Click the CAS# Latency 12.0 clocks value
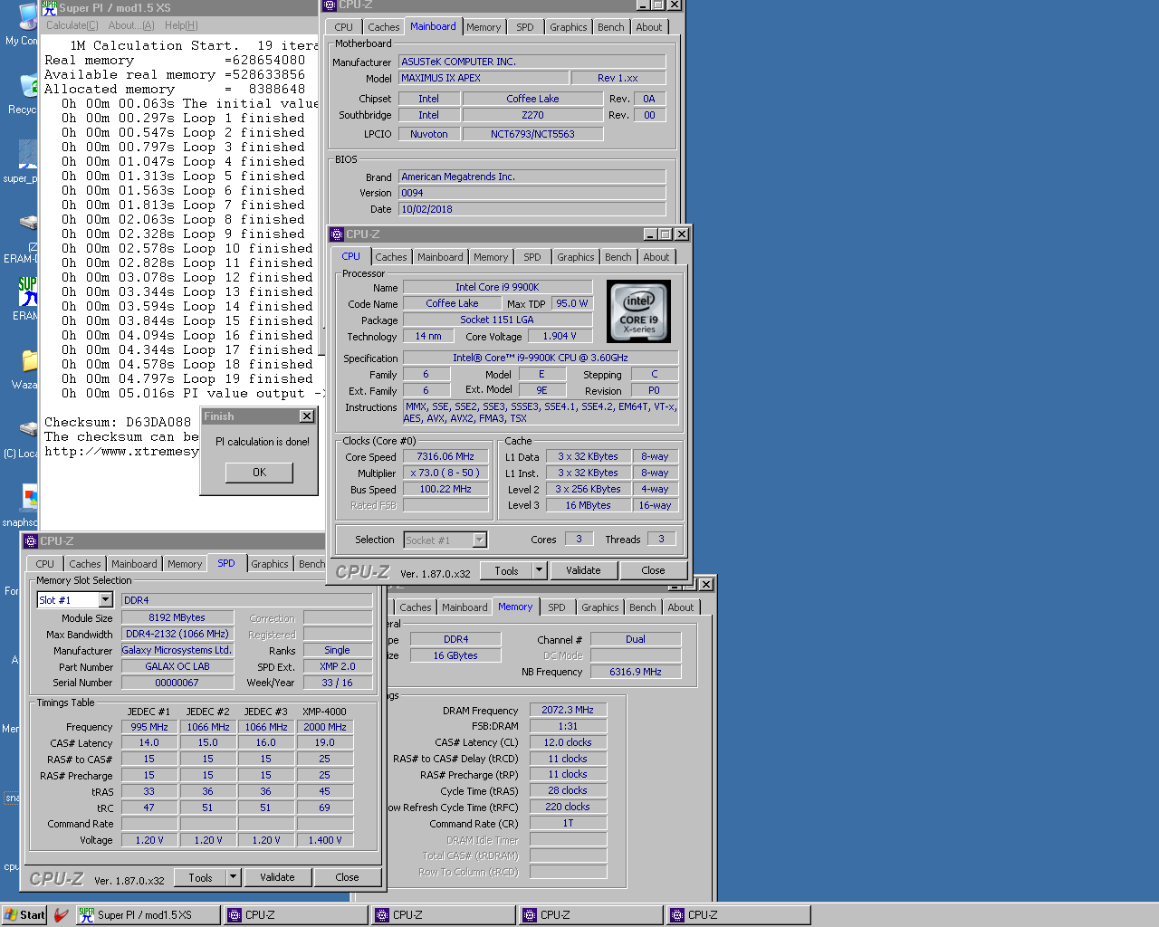The height and width of the screenshot is (927, 1159). (568, 742)
